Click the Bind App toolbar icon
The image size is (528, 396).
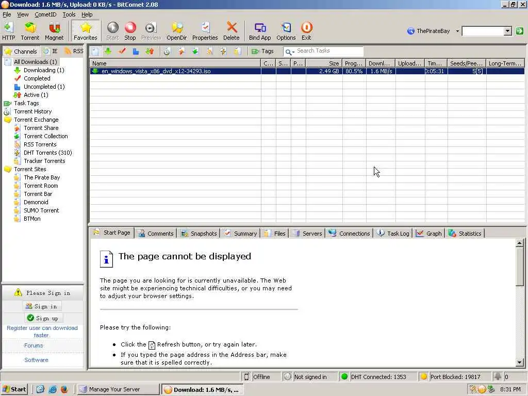pyautogui.click(x=260, y=30)
